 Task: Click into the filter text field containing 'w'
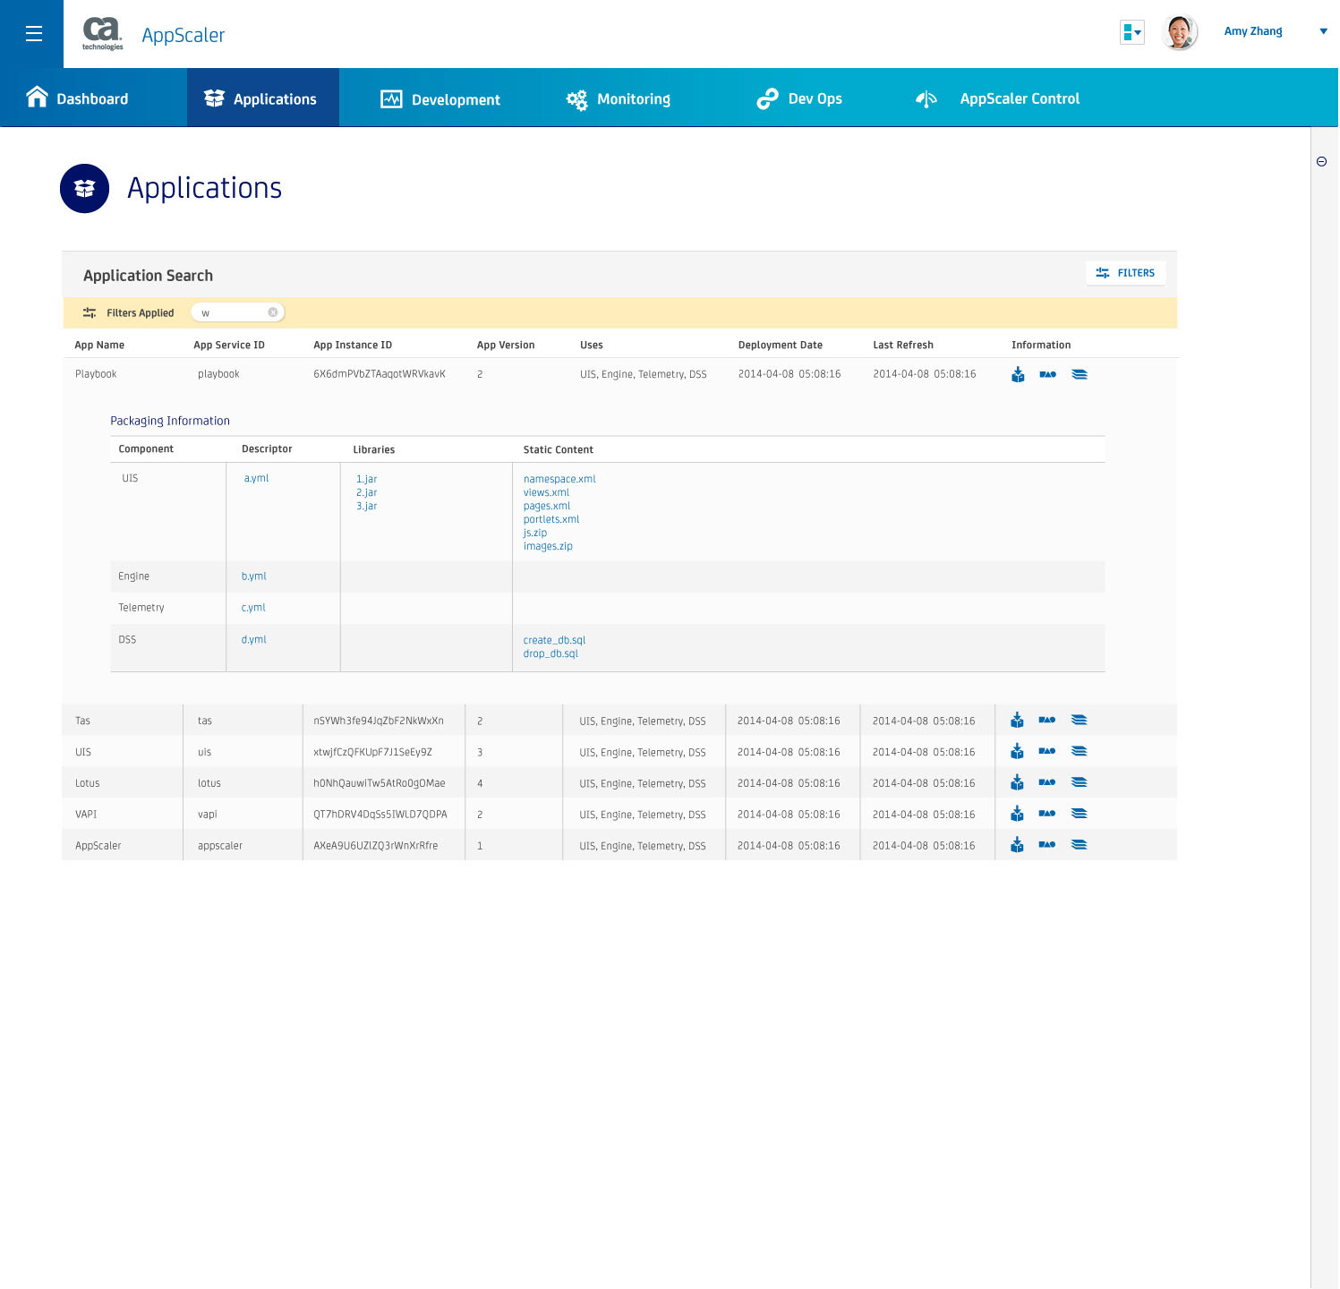click(237, 312)
